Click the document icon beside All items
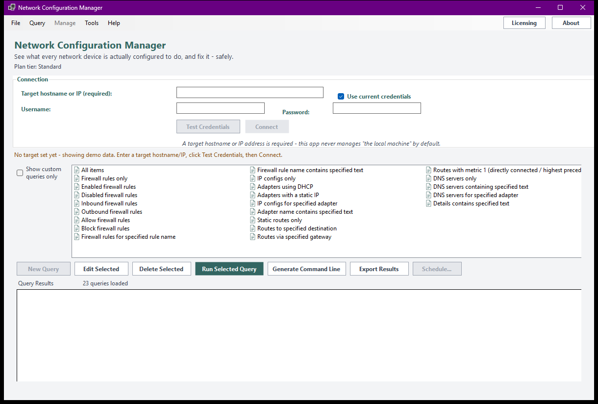 click(x=76, y=170)
